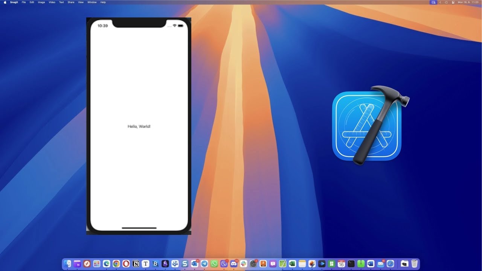Screen dimensions: 482x271
Task: Open the Snagit application menu
Action: click(14, 2)
